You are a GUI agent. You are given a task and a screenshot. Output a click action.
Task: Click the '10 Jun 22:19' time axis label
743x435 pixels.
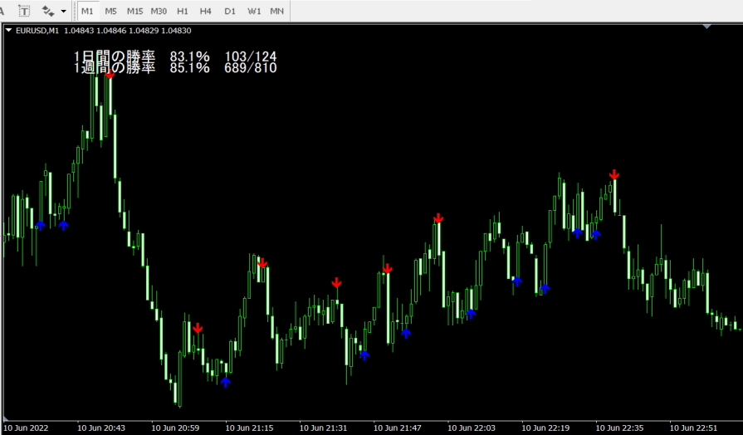(545, 428)
